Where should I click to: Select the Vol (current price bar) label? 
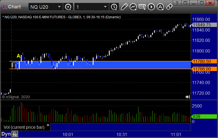(24, 127)
